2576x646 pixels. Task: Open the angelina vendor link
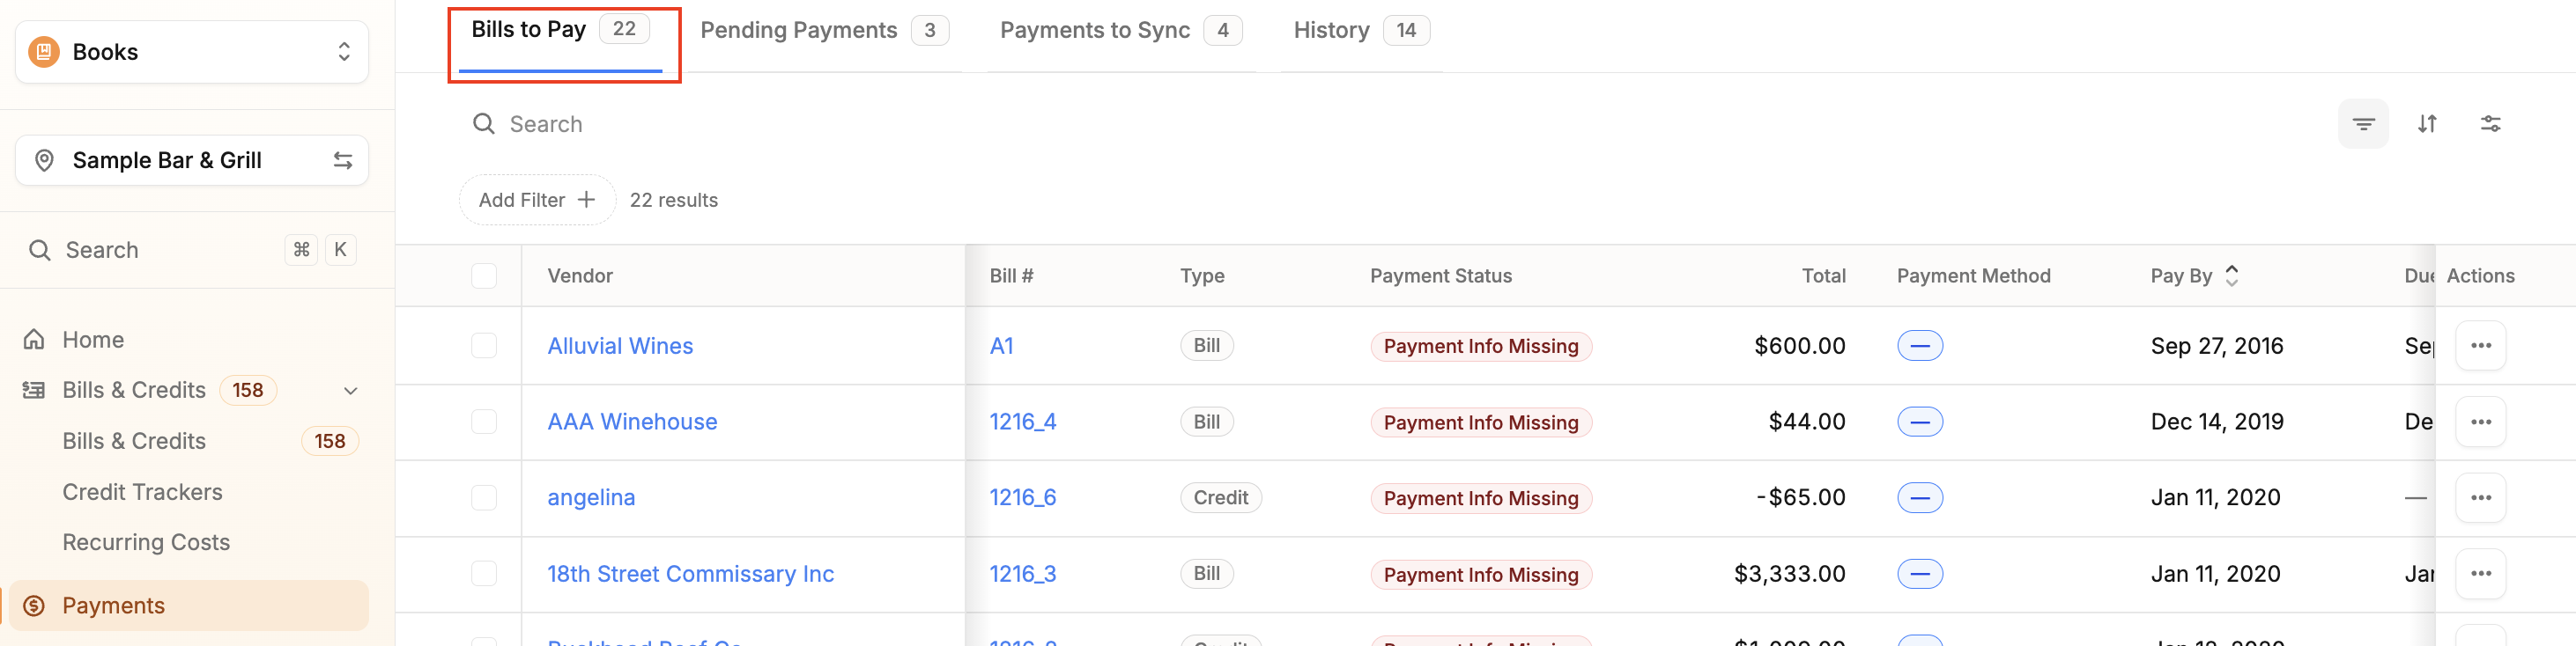591,497
